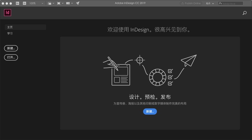Click the 新建... button in sidebar
This screenshot has width=252, height=140.
11,48
